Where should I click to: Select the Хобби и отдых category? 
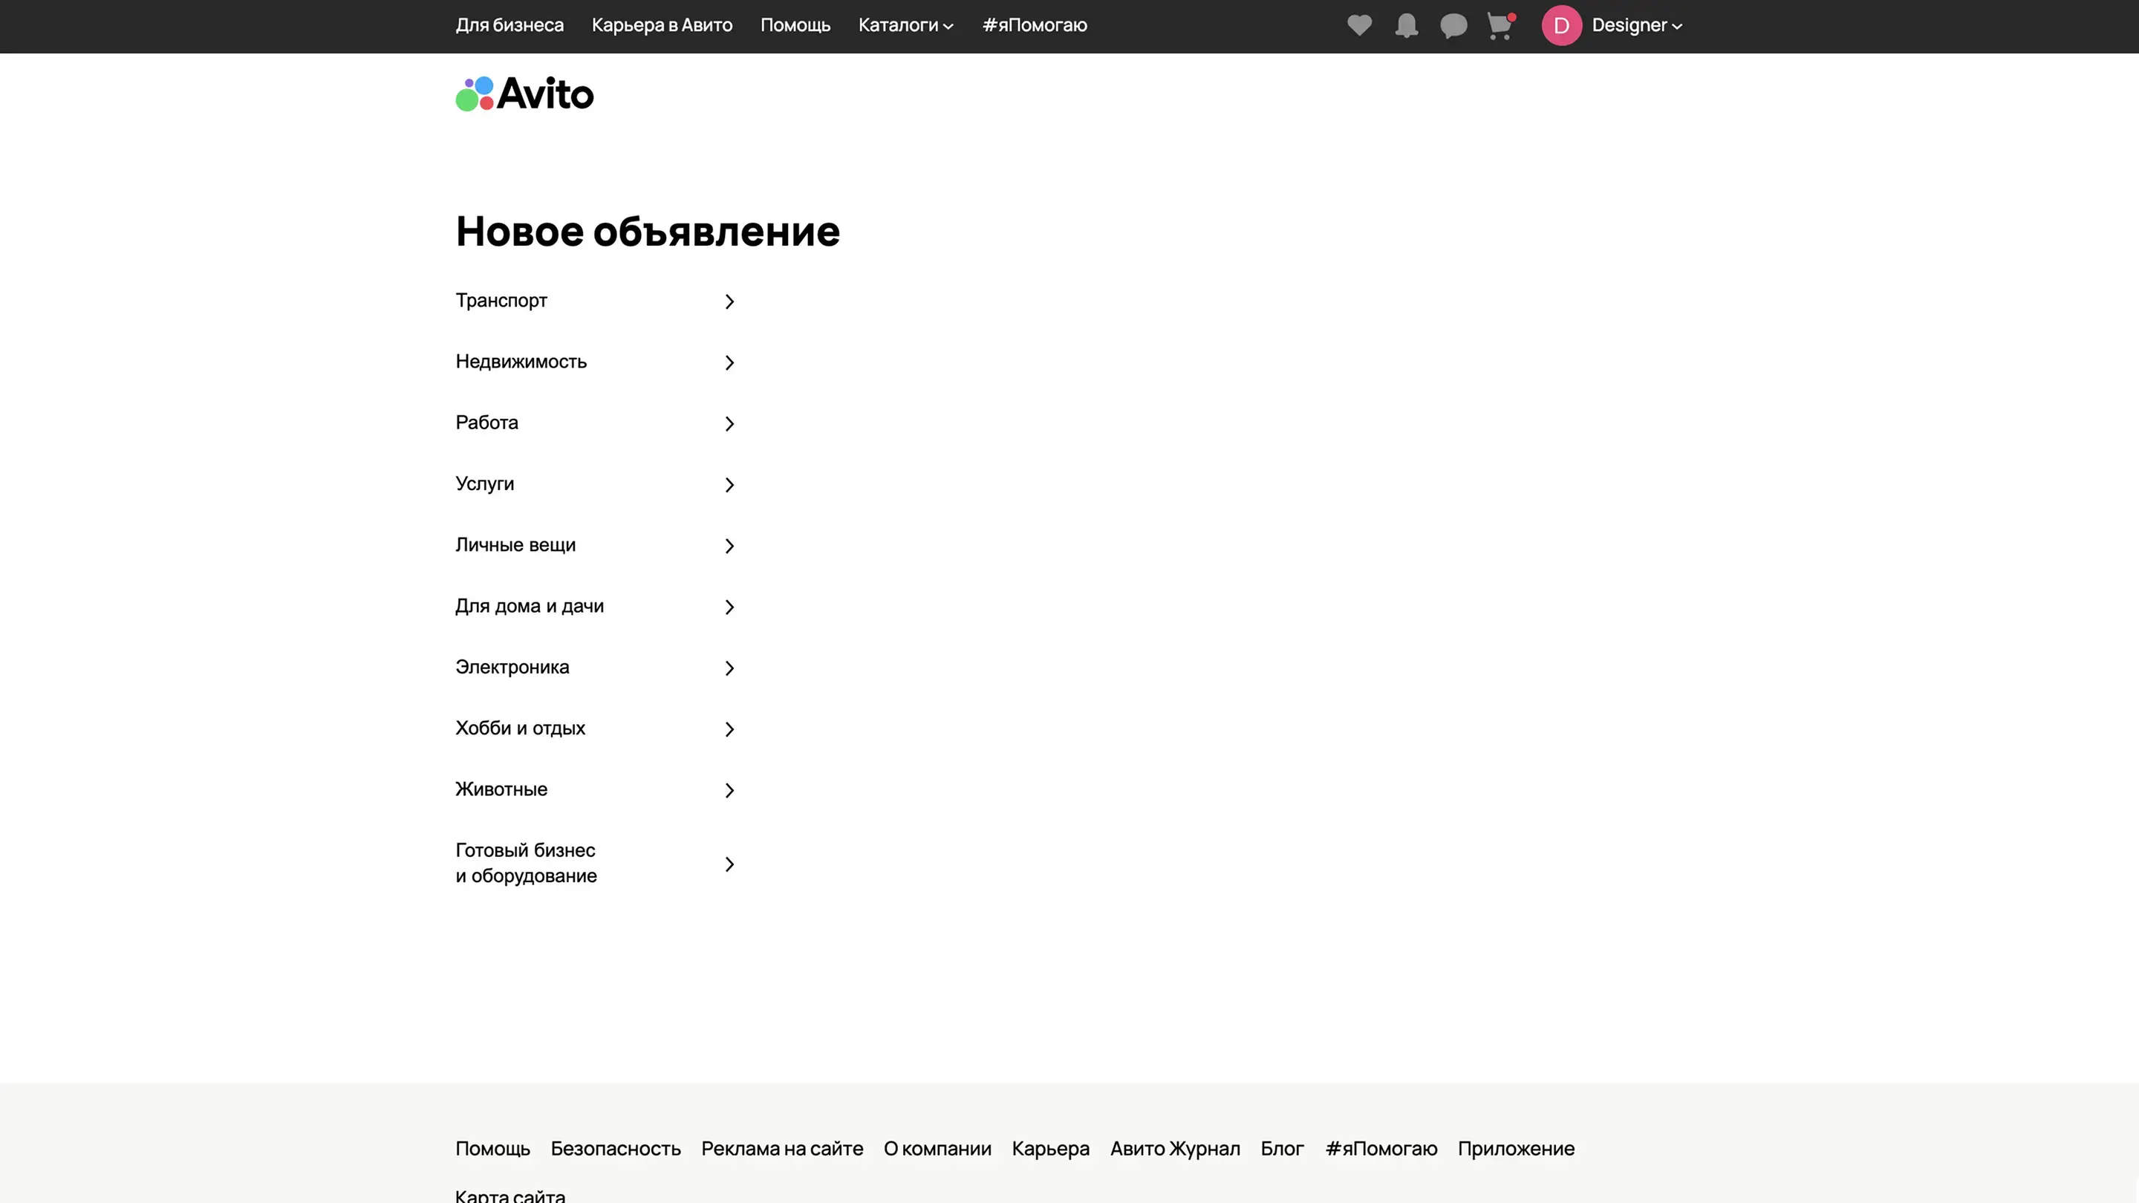520,729
